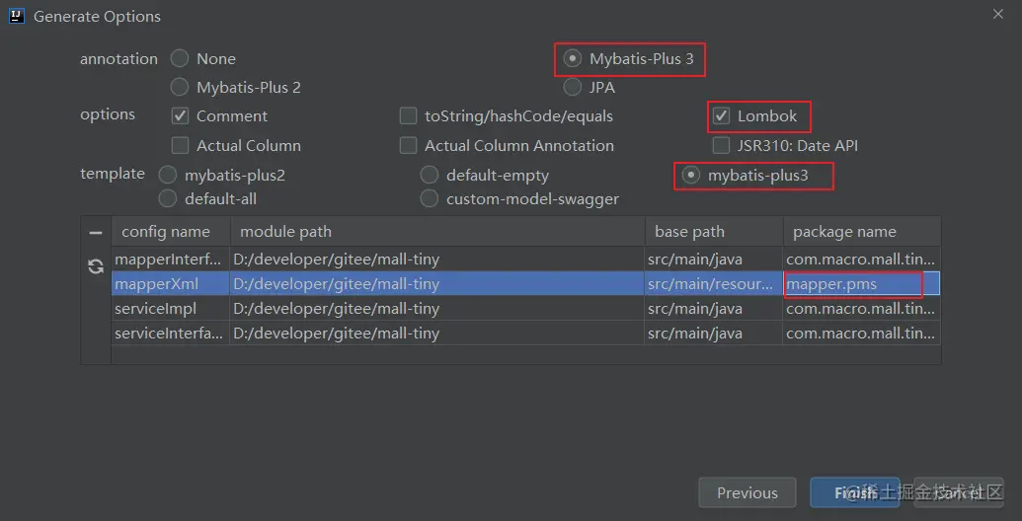The width and height of the screenshot is (1022, 521).
Task: Toggle the Comment checkbox
Action: coord(180,115)
